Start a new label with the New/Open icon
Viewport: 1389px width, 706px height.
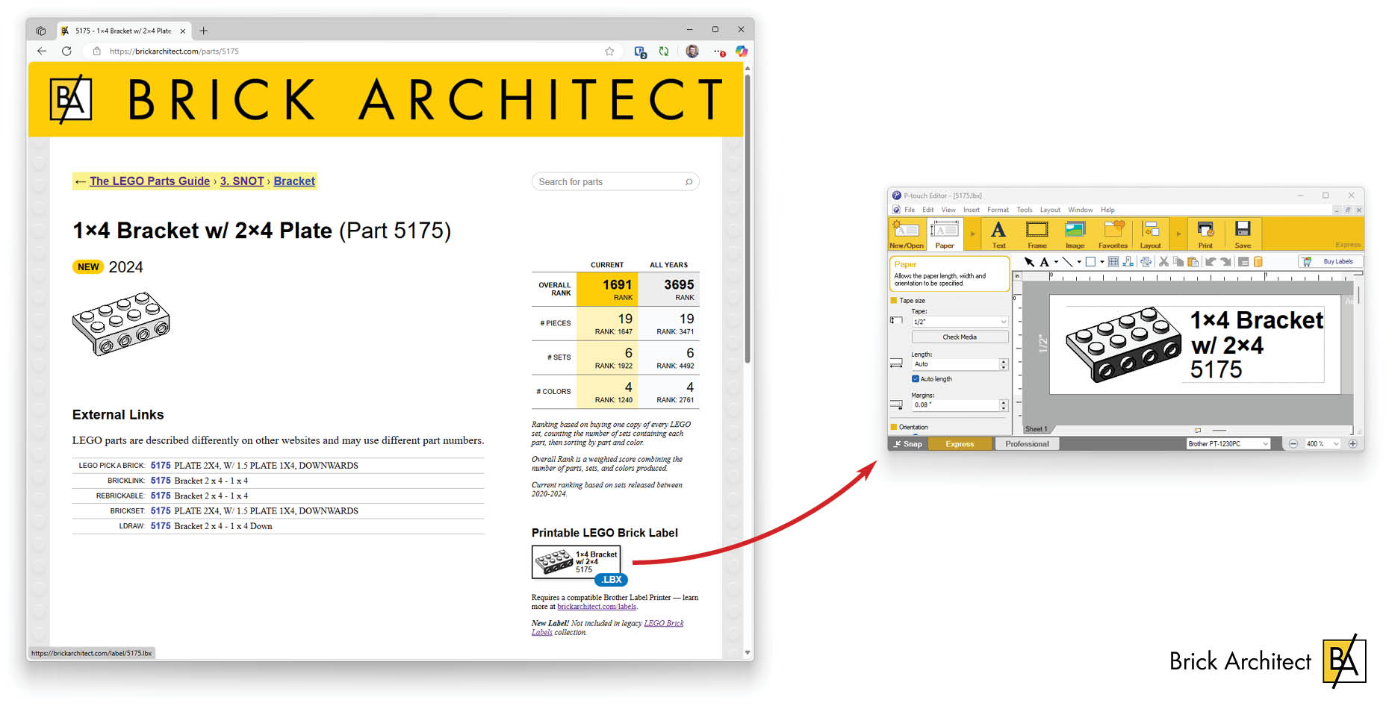tap(906, 231)
